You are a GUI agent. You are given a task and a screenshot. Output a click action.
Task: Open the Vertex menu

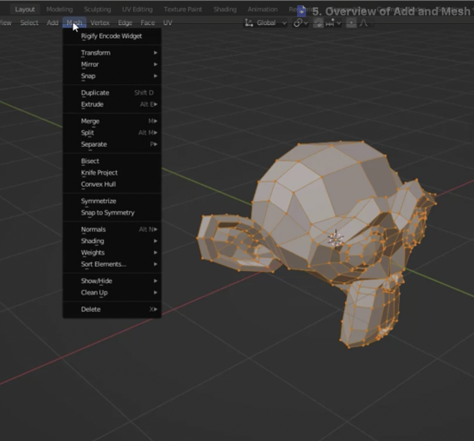[x=100, y=23]
